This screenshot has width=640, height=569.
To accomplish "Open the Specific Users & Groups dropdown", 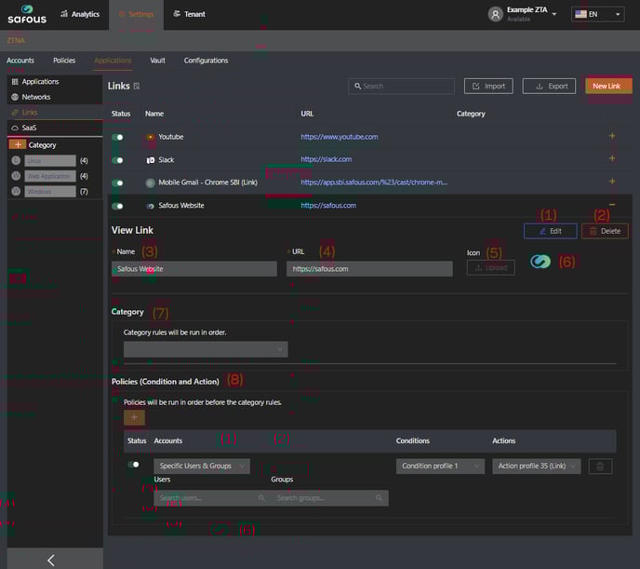I will [202, 466].
